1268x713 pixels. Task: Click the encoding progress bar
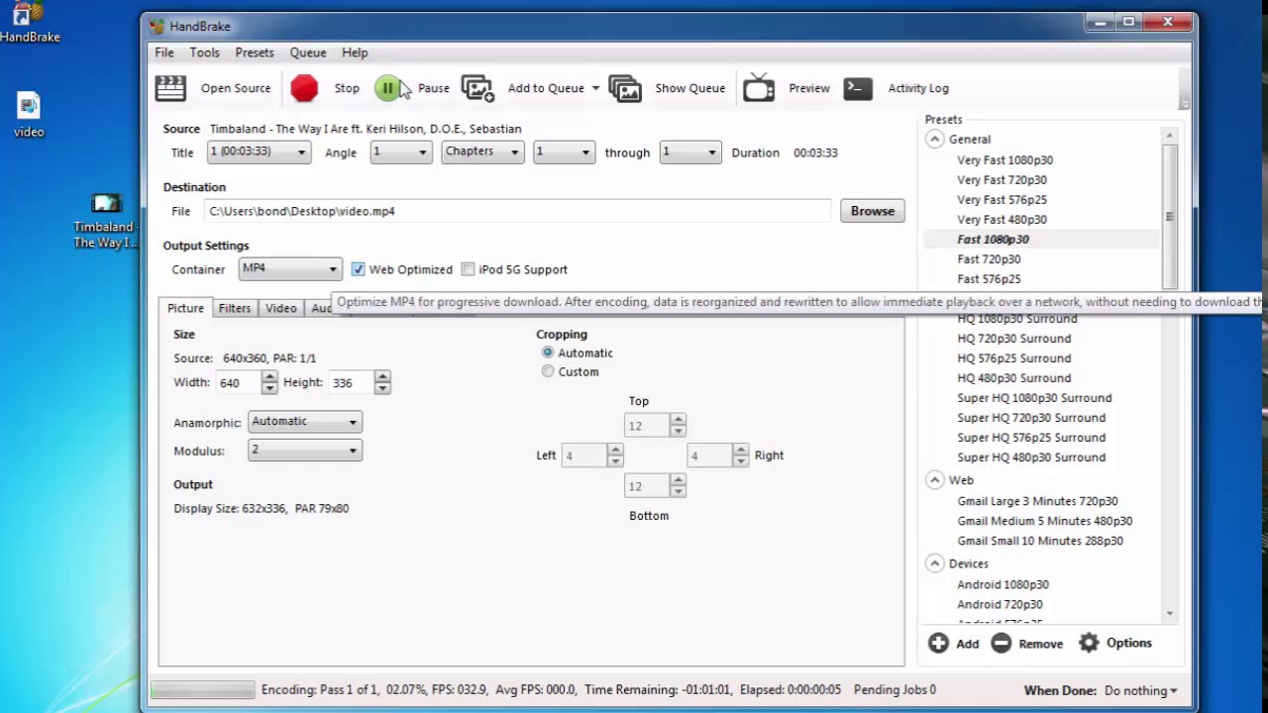click(x=203, y=690)
